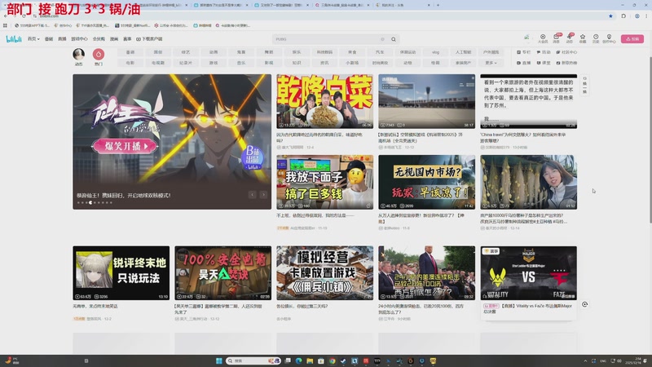Expand the 首页 dropdown in the top navigation
This screenshot has width=652, height=367.
[33, 38]
